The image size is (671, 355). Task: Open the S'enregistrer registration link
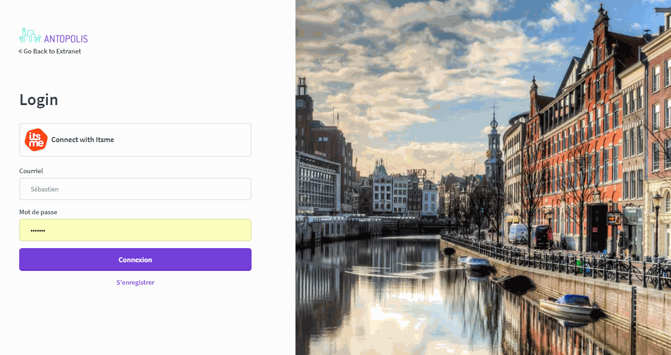[x=135, y=282]
